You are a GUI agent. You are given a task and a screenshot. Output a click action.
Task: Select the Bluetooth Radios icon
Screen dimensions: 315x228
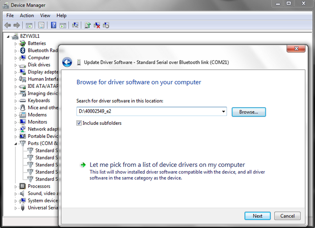[23, 50]
